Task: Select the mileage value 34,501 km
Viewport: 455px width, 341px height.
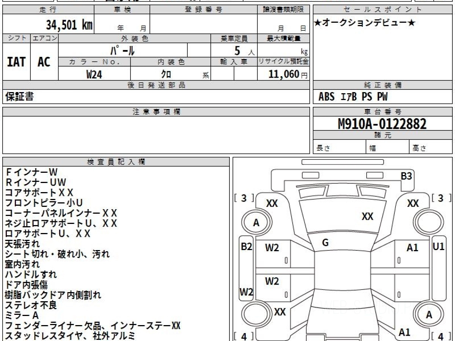Action: (x=69, y=25)
